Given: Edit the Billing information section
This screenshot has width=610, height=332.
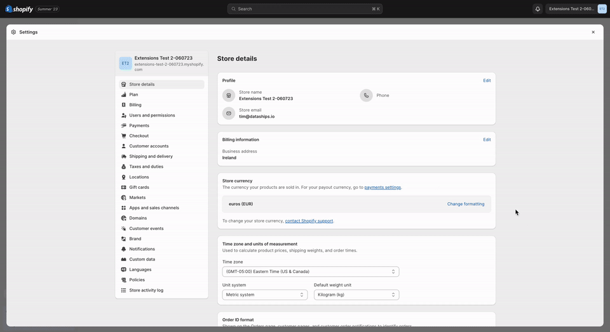Looking at the screenshot, I should pos(487,139).
